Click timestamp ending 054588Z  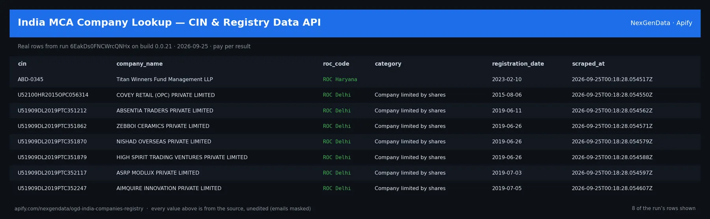coord(612,157)
